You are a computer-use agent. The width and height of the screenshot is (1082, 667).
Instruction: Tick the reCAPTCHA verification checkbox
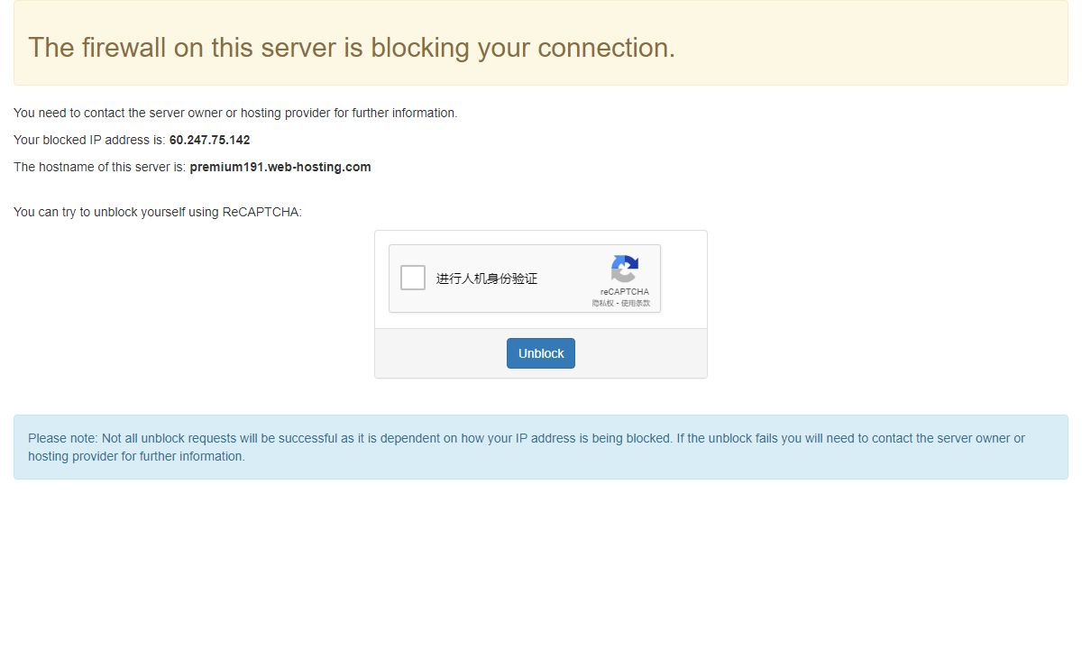413,278
